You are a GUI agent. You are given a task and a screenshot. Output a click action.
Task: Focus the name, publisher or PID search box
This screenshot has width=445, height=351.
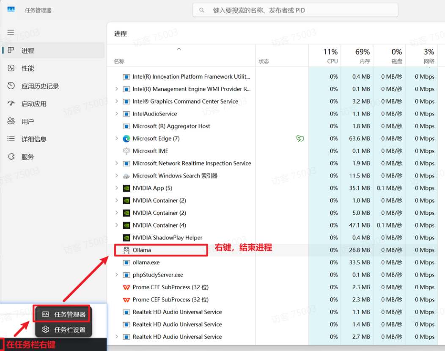click(295, 10)
